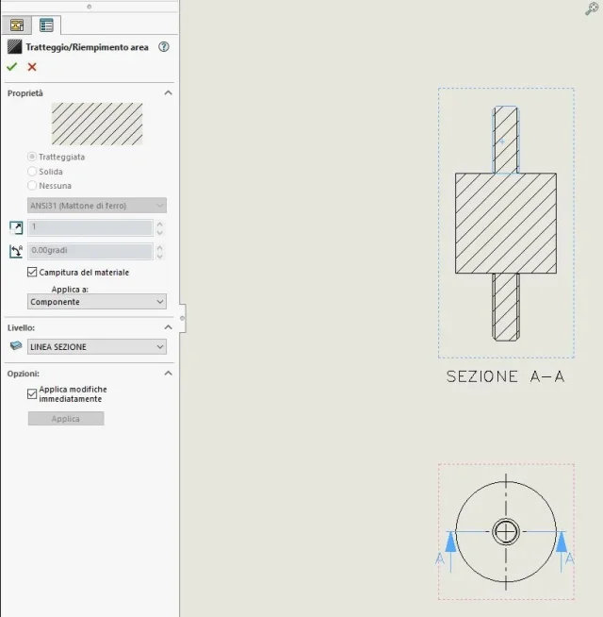Viewport: 603px width, 617px height.
Task: Toggle Applica modifiche immediatamente checkbox
Action: [32, 394]
